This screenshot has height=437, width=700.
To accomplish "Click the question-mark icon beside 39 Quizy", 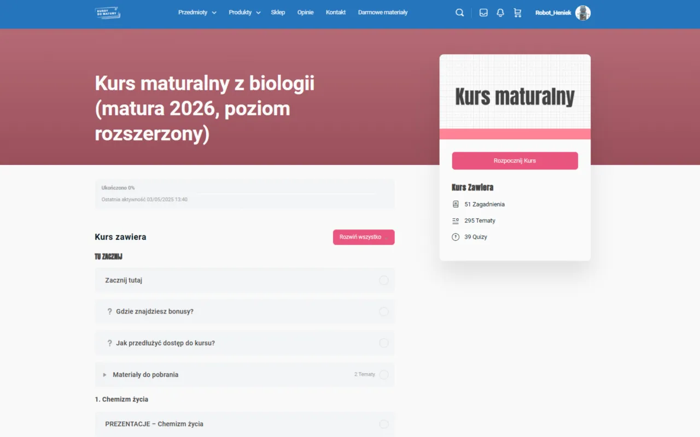I will 455,237.
